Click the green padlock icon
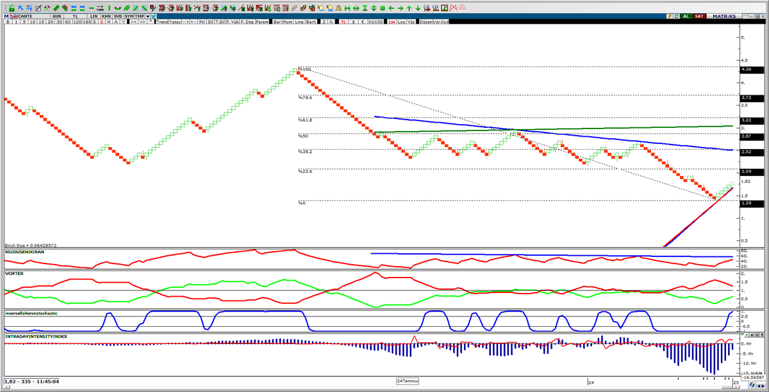 coord(12,8)
